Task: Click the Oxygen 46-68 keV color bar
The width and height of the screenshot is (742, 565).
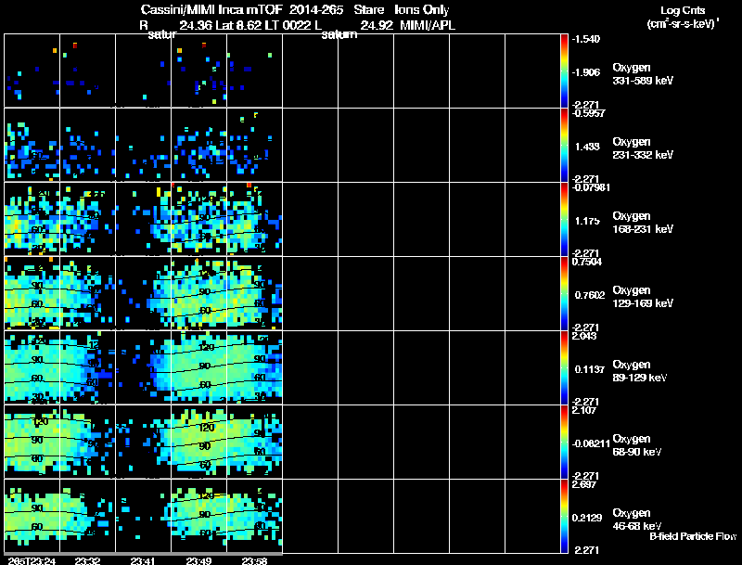Action: 564,516
